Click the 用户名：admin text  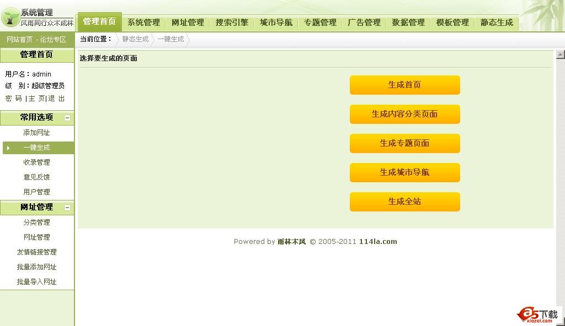28,74
